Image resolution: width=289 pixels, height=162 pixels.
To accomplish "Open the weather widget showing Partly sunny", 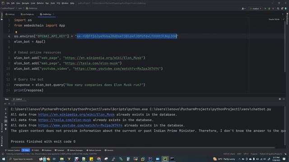I will point(224,159).
